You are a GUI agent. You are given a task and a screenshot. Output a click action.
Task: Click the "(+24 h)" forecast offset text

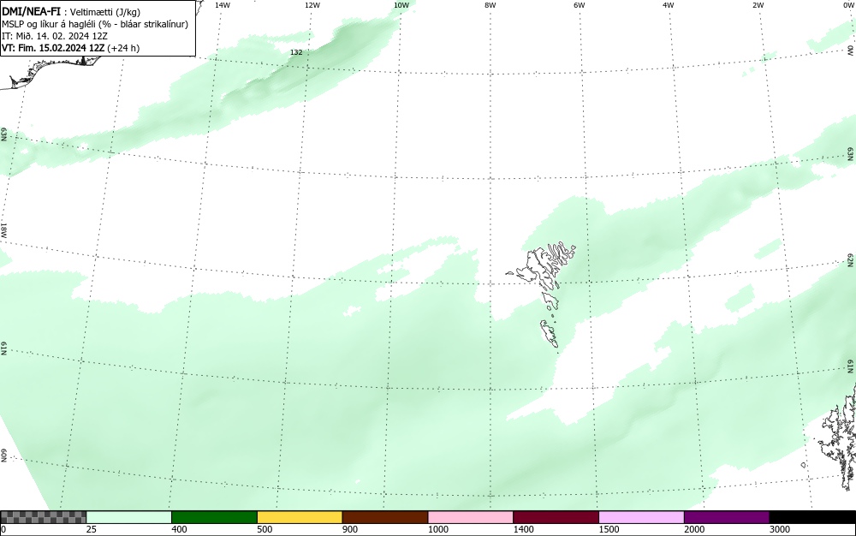[x=123, y=48]
